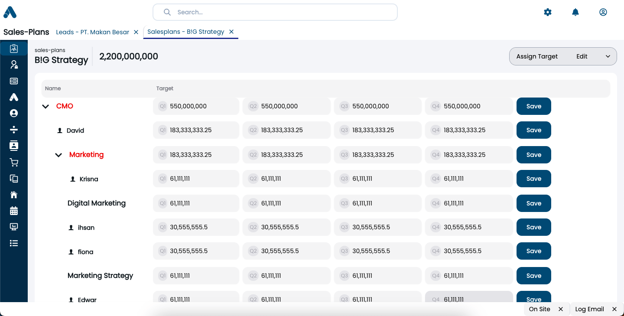The width and height of the screenshot is (624, 316).
Task: Edit Marketing Q3 target field
Action: [x=378, y=155]
